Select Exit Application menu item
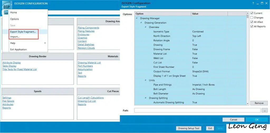This screenshot has width=270, height=133. (18, 49)
